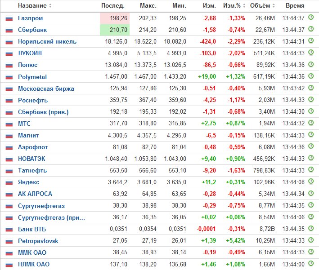
Task: Click the Russian flag icon beside АК АЛРОСА
Action: [9, 195]
